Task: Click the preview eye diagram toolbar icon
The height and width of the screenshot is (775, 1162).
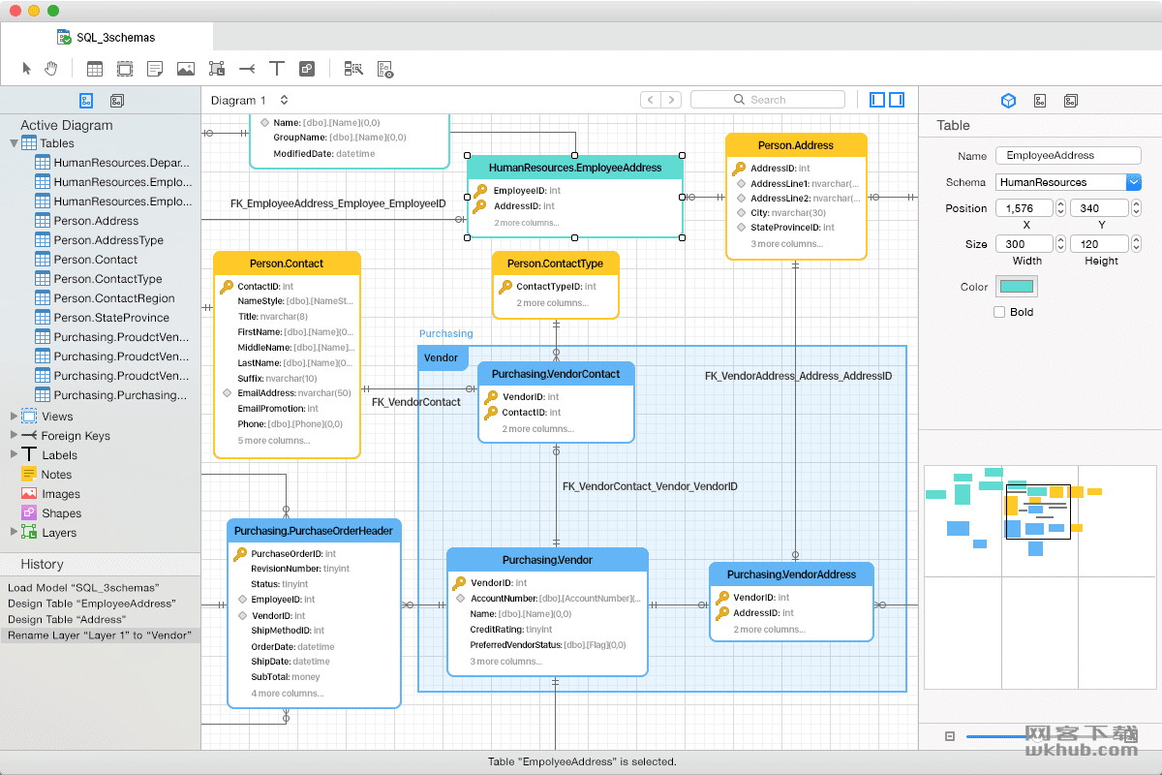Action: 385,69
